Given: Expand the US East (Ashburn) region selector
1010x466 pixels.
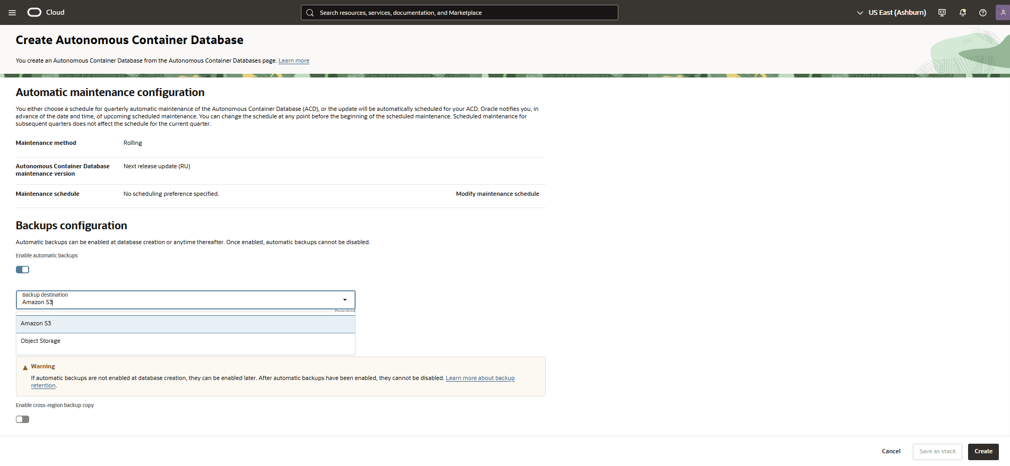Looking at the screenshot, I should click(892, 13).
